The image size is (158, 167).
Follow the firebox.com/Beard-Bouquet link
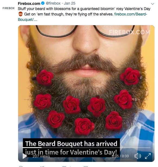click(x=83, y=17)
